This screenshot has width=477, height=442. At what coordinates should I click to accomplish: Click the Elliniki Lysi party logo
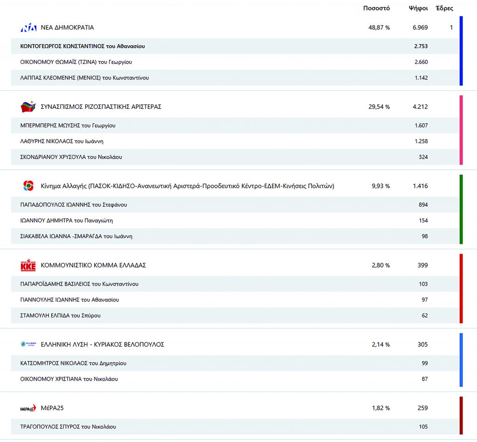tap(28, 345)
